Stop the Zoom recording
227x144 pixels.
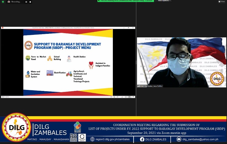tap(30, 2)
